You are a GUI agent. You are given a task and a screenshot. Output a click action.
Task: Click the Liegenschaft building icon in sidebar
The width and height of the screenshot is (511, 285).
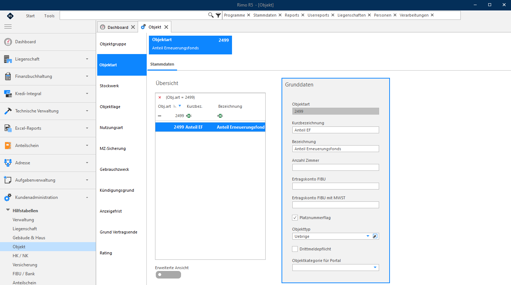pyautogui.click(x=8, y=59)
